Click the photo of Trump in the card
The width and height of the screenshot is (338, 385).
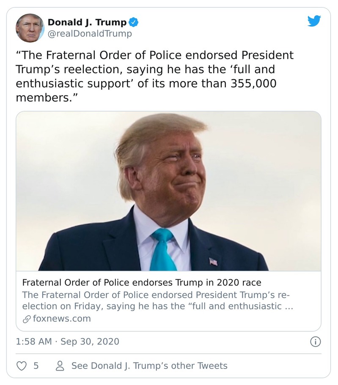coord(169,190)
